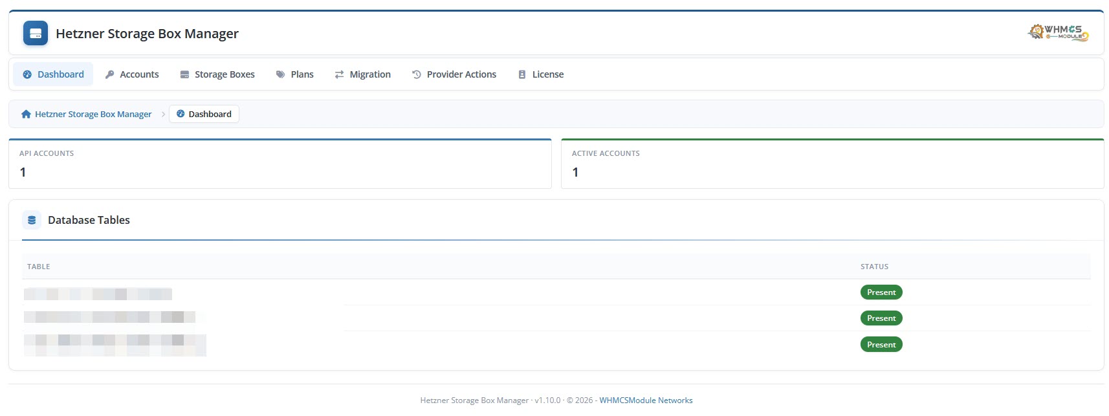Click the Hetzner Storage Box Manager title
This screenshot has width=1109, height=416.
(147, 34)
